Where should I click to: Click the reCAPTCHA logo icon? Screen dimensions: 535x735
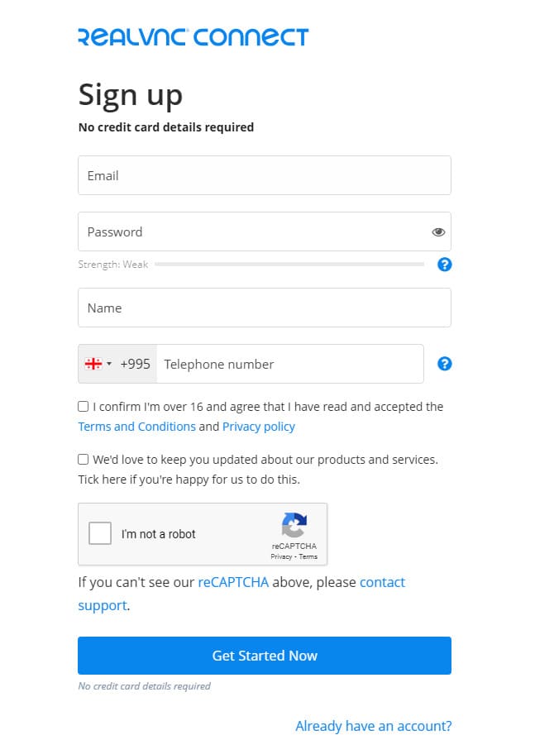pos(294,526)
